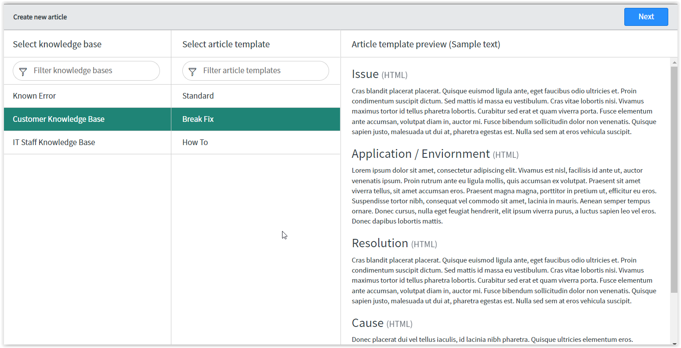Select the Known Error knowledge base
The image size is (681, 348).
pos(34,96)
